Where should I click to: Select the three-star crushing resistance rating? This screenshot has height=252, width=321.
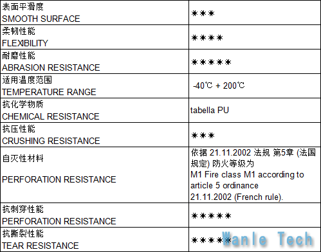click(x=203, y=136)
